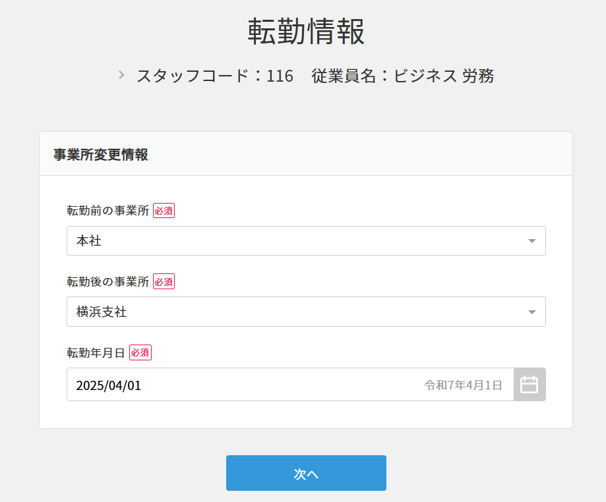The width and height of the screenshot is (606, 502).
Task: Select the 転勤年月日 field label
Action: (96, 352)
